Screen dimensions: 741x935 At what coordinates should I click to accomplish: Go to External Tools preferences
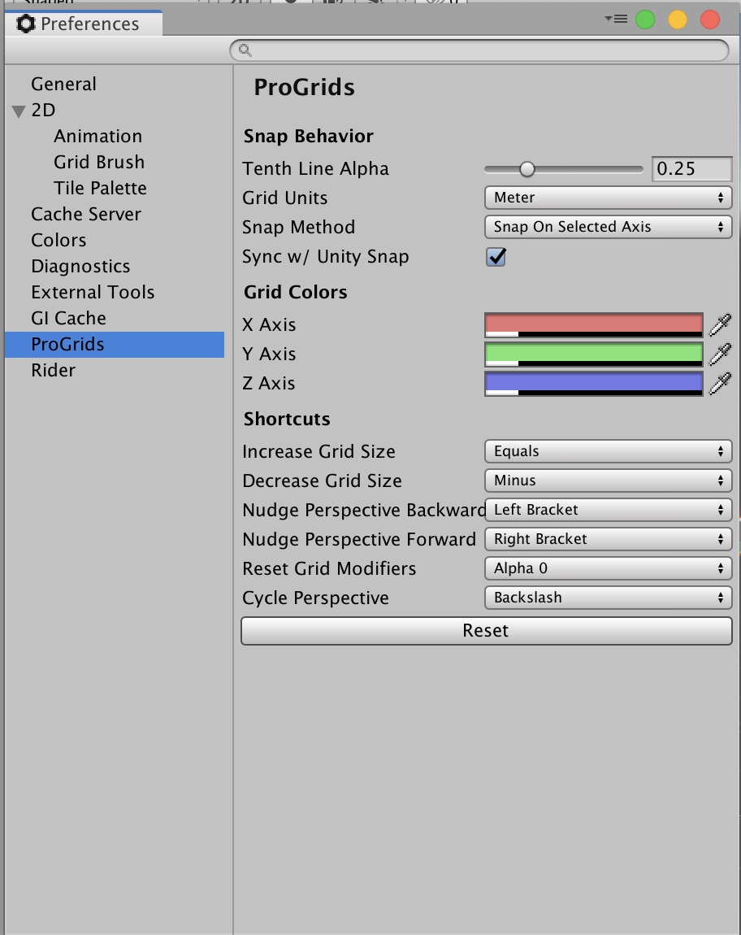pyautogui.click(x=93, y=293)
